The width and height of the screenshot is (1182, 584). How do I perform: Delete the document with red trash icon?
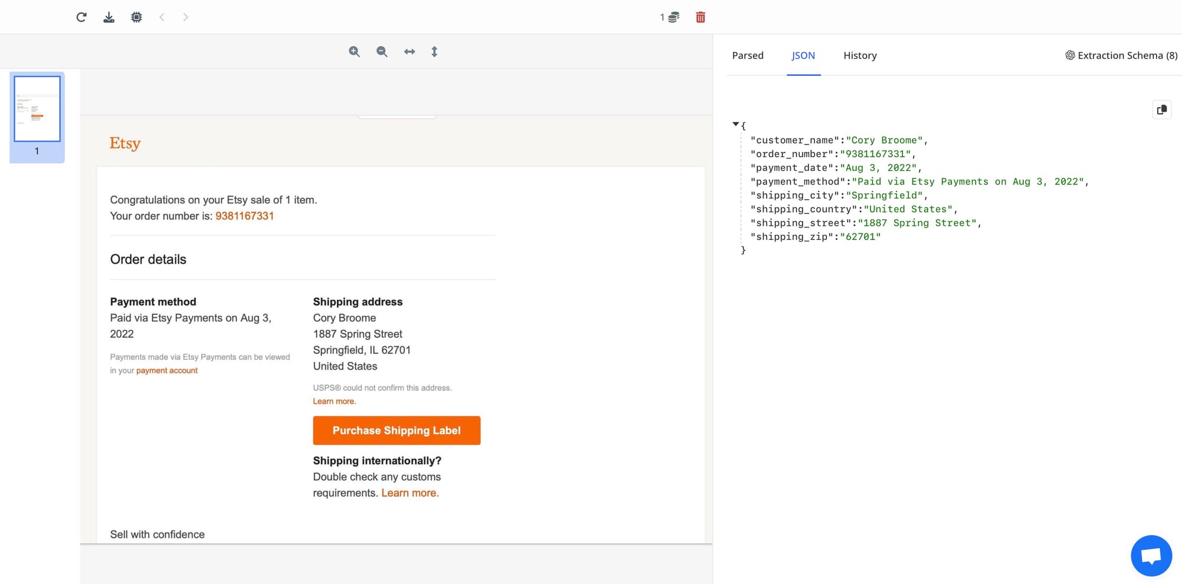click(x=700, y=17)
